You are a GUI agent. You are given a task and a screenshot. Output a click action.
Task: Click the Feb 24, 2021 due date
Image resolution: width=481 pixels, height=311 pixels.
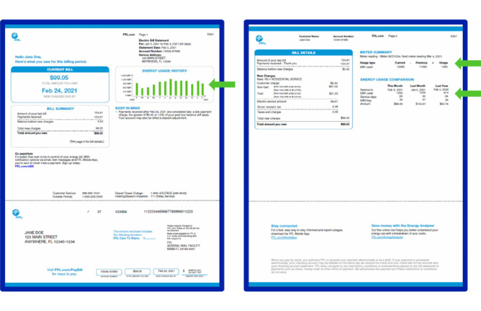point(59,91)
